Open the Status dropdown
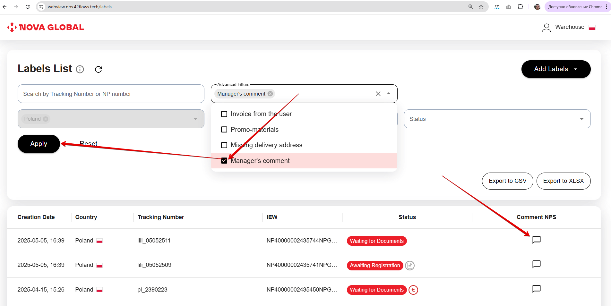Image resolution: width=611 pixels, height=306 pixels. [497, 119]
